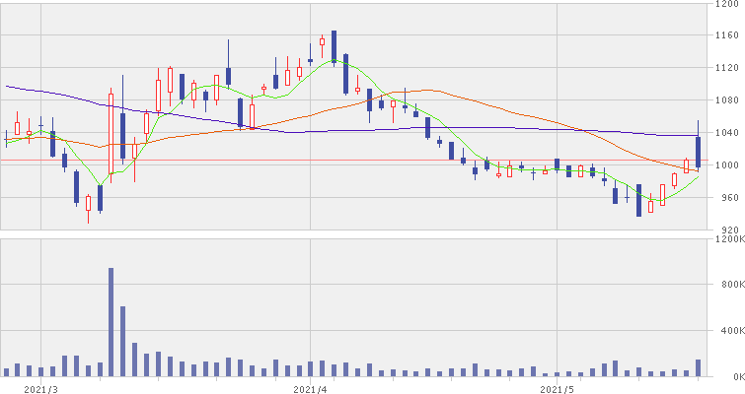
Task: Click the 400K volume axis label
Action: (x=730, y=332)
